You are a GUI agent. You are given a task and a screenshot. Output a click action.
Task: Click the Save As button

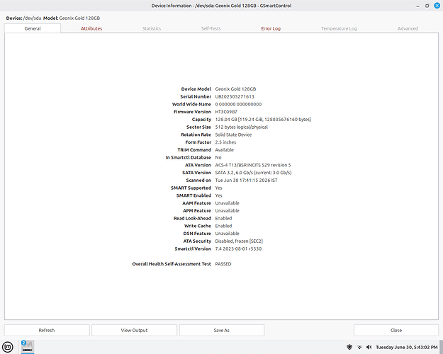click(x=221, y=331)
